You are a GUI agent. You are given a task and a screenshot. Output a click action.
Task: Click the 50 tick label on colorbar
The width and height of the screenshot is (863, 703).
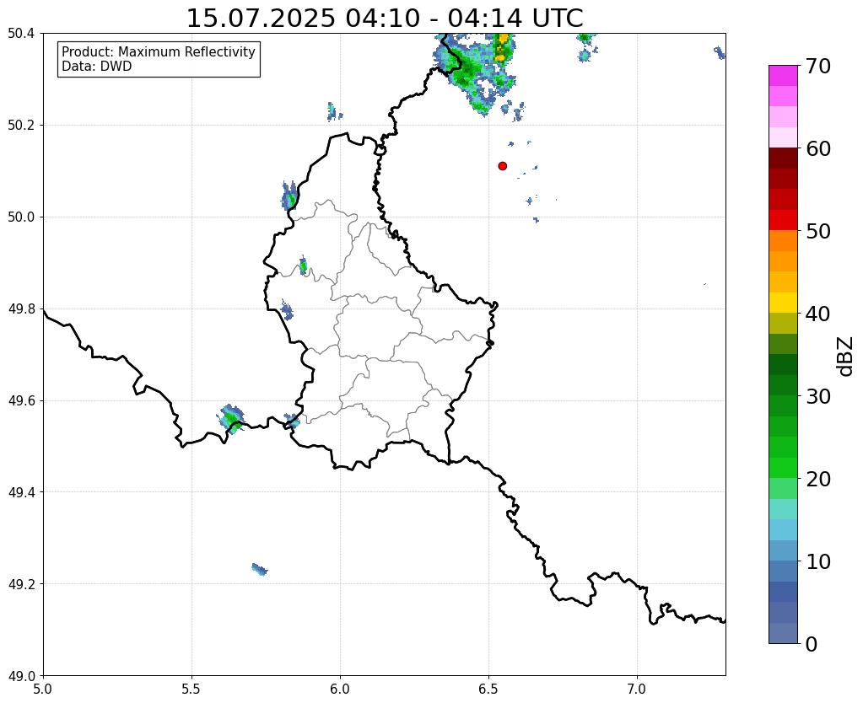point(818,231)
